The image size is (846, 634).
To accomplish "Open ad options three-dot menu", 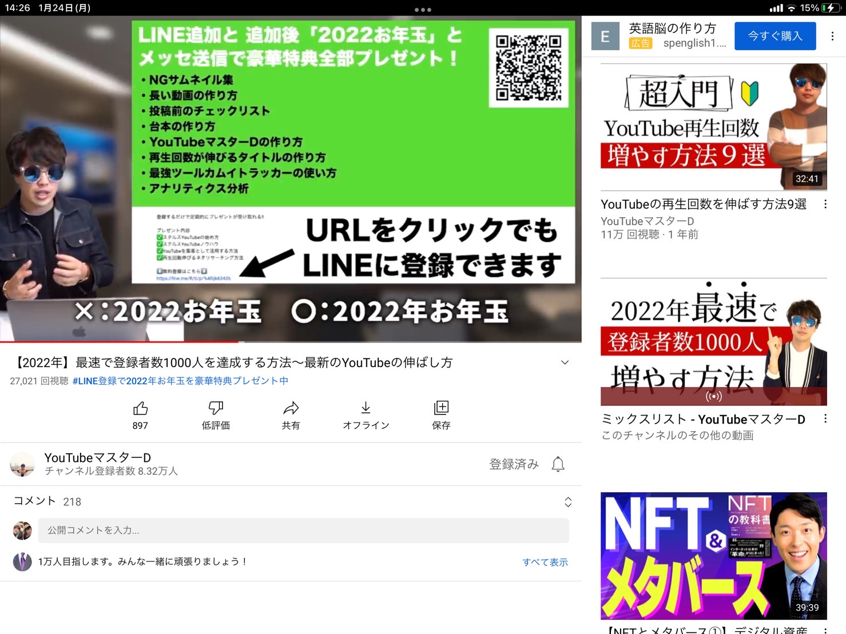I will click(832, 36).
